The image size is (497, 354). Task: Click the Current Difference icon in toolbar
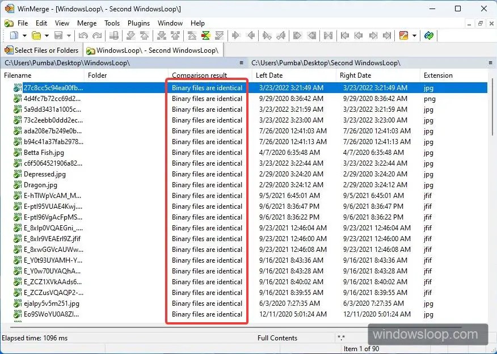click(x=206, y=36)
